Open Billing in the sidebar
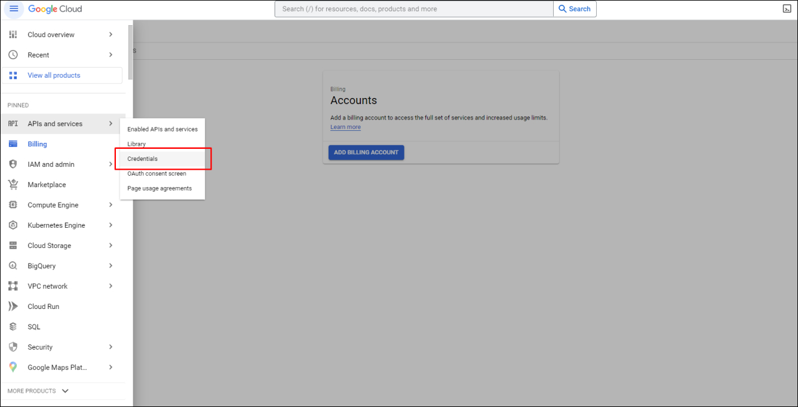Screen dimensions: 798x407 63,144
